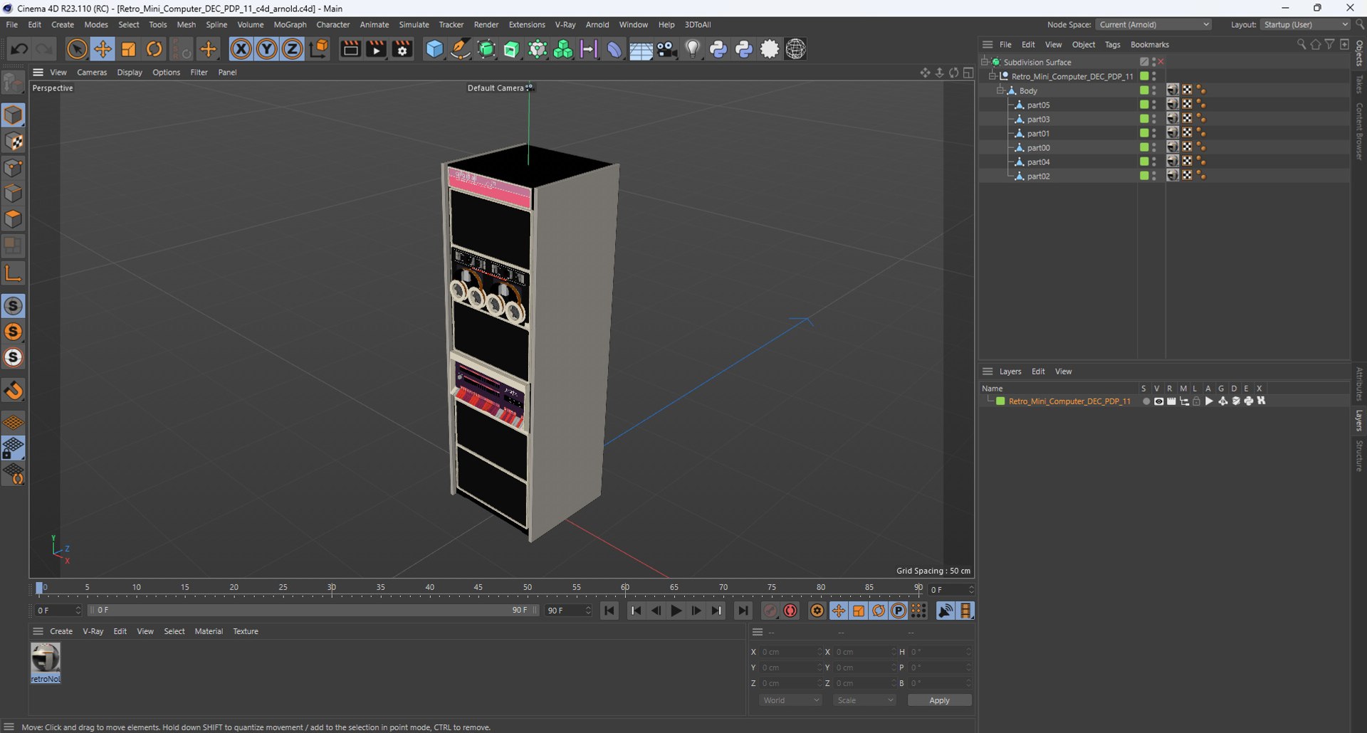Select the Move tool in toolbar
The height and width of the screenshot is (733, 1367).
coord(103,49)
